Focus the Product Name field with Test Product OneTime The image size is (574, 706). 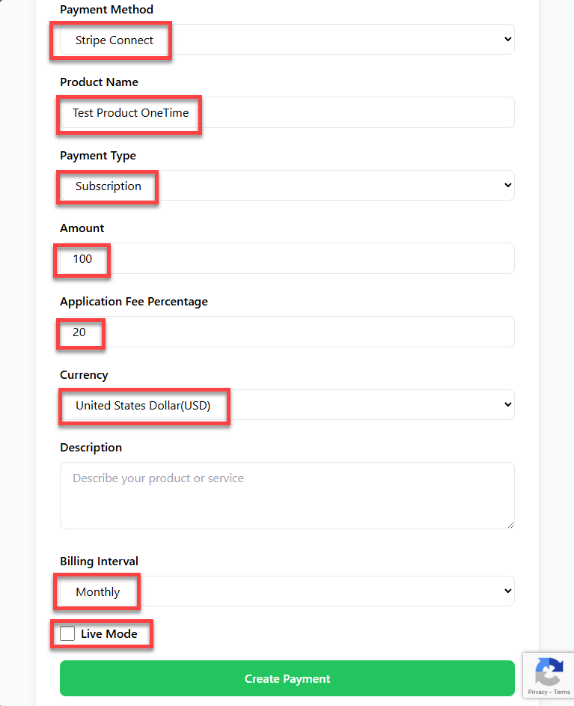coord(287,113)
